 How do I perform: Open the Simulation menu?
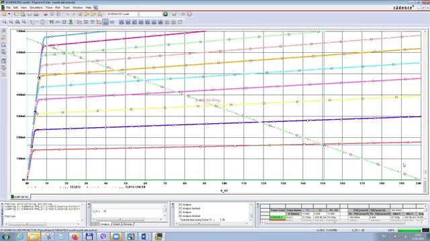pyautogui.click(x=36, y=7)
